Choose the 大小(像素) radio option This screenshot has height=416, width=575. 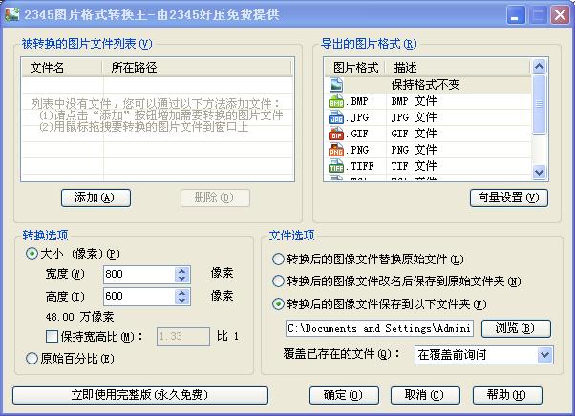[32, 254]
